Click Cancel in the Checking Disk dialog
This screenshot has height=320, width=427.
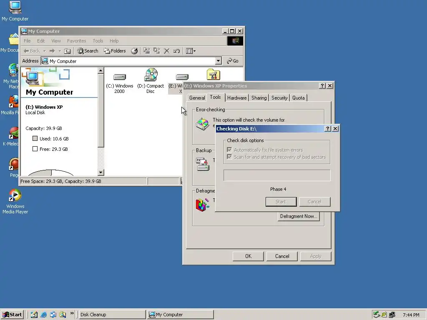pyautogui.click(x=315, y=202)
